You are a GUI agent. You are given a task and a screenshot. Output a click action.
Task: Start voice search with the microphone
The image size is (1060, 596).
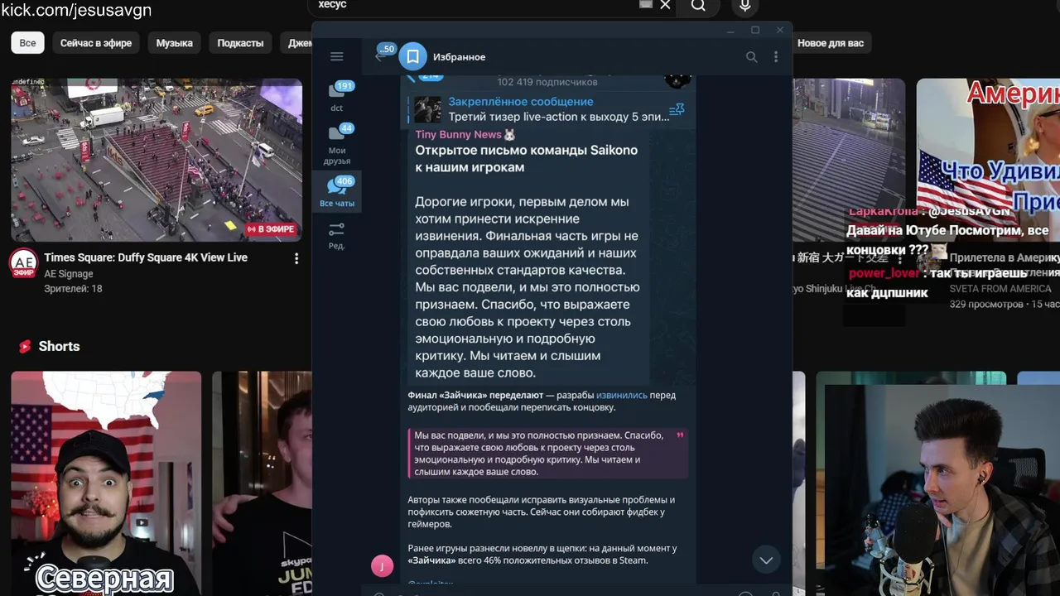click(745, 6)
